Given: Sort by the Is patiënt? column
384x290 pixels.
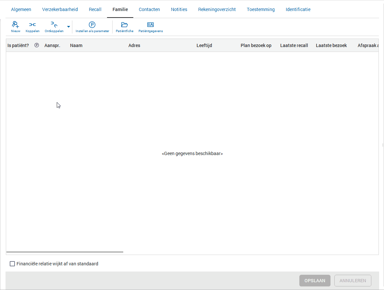Looking at the screenshot, I should coord(18,45).
